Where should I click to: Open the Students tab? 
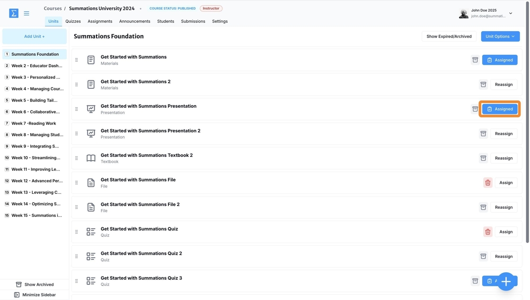pos(166,21)
